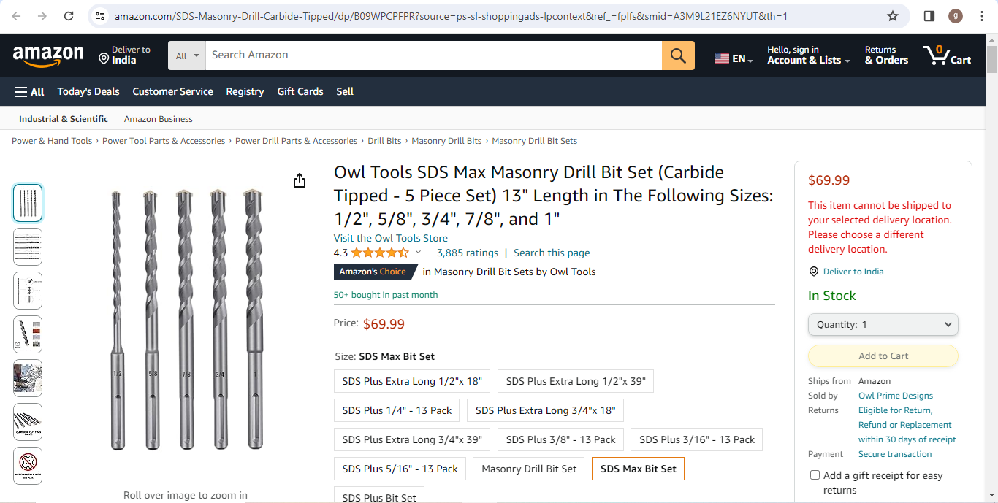Select the SDS Max Bit Set size option
The image size is (998, 503).
637,469
